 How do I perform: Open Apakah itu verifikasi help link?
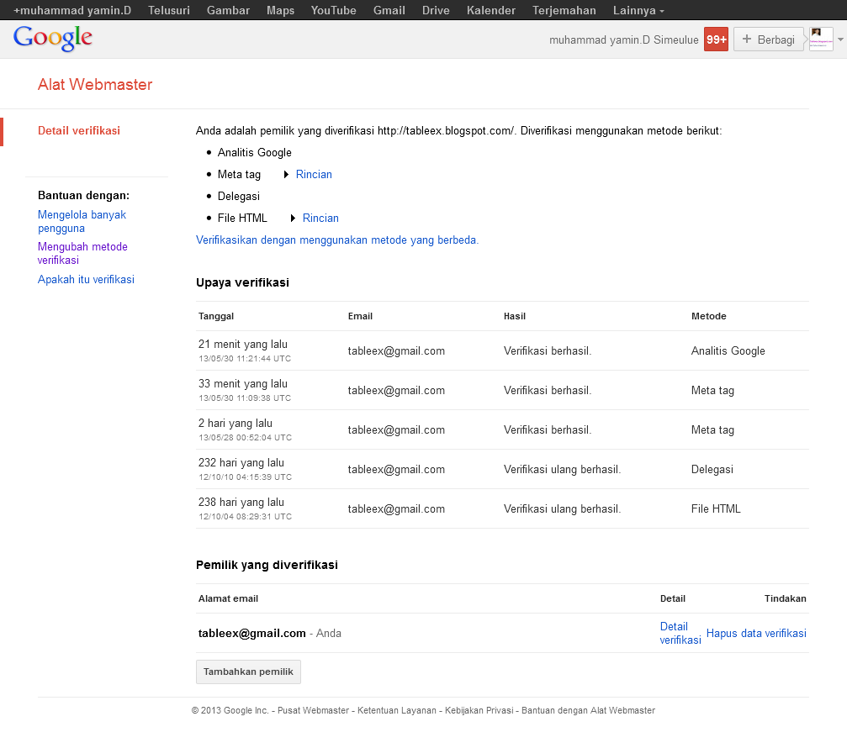(x=86, y=280)
